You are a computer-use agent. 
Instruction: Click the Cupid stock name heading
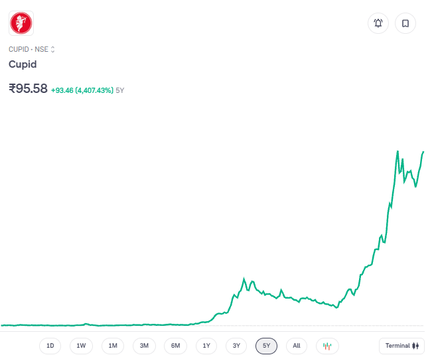(x=23, y=64)
